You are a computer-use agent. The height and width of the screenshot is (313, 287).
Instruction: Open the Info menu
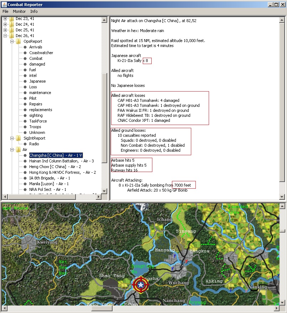click(x=34, y=11)
